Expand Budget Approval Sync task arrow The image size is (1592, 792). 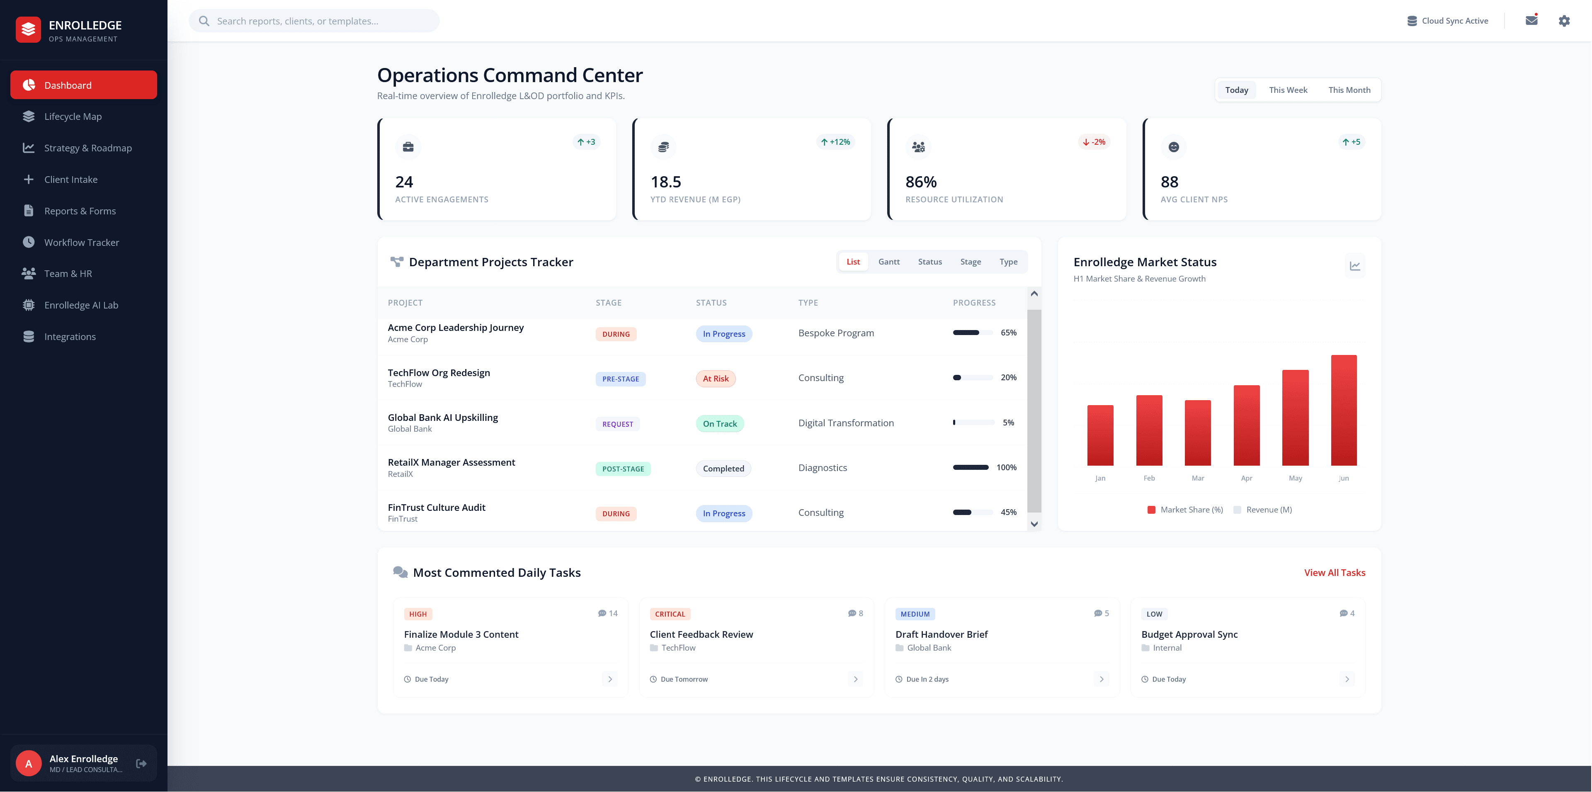coord(1347,679)
